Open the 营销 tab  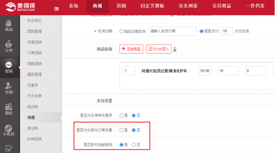tap(122, 6)
